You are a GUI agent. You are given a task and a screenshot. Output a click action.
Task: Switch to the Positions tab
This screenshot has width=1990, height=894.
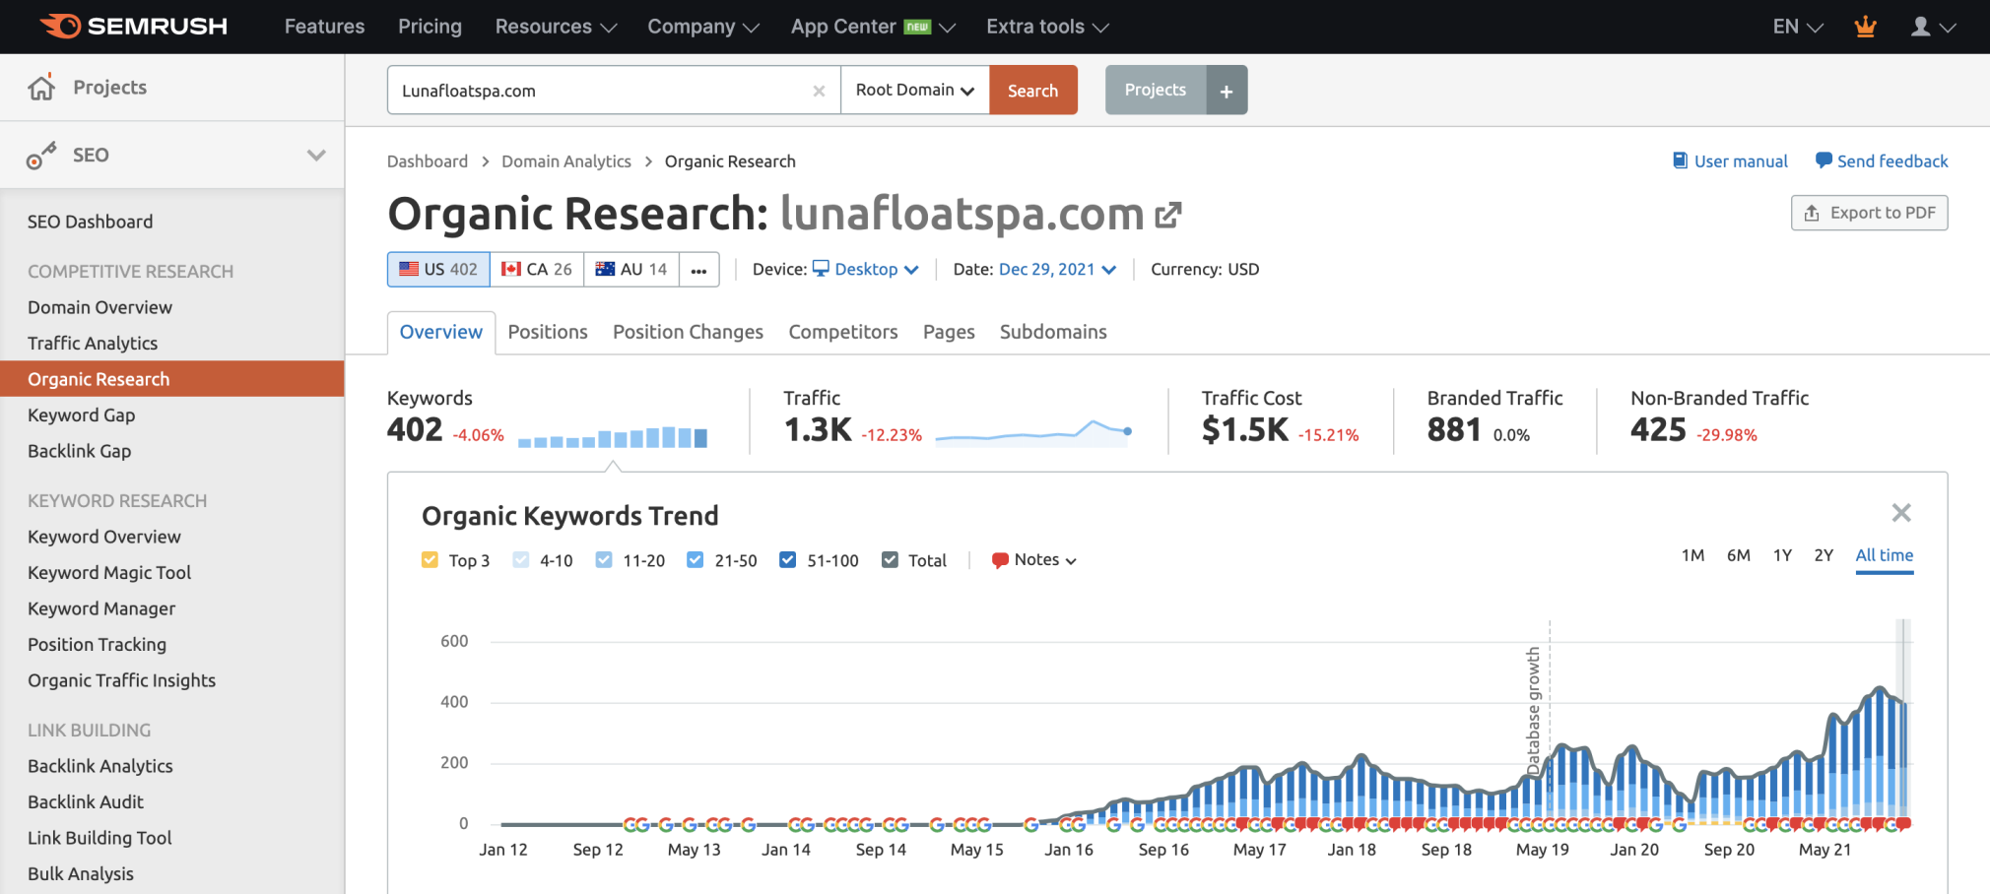point(548,332)
